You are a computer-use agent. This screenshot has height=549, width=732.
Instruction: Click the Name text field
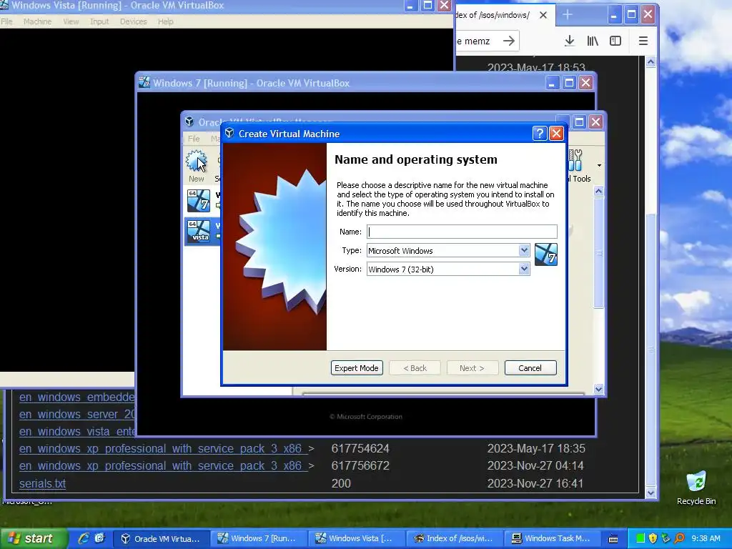462,232
